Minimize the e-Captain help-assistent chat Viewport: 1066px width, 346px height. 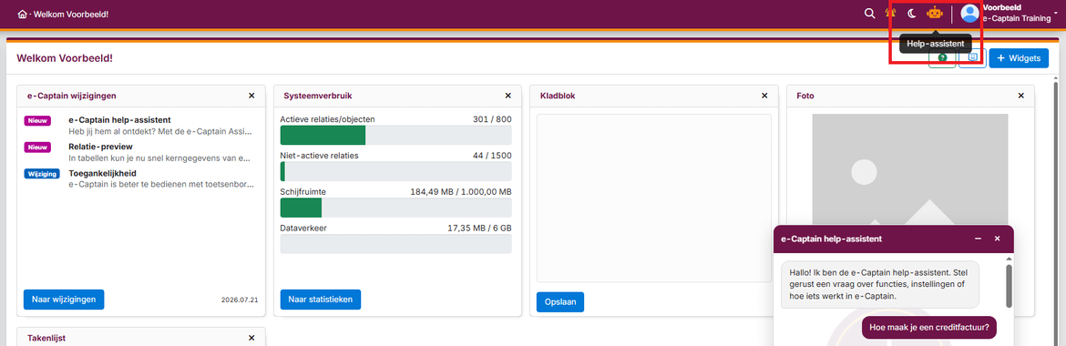(978, 239)
